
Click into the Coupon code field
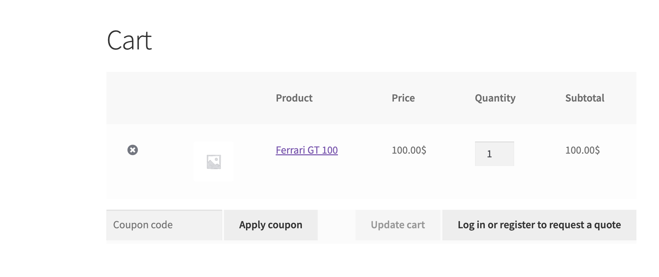point(164,225)
